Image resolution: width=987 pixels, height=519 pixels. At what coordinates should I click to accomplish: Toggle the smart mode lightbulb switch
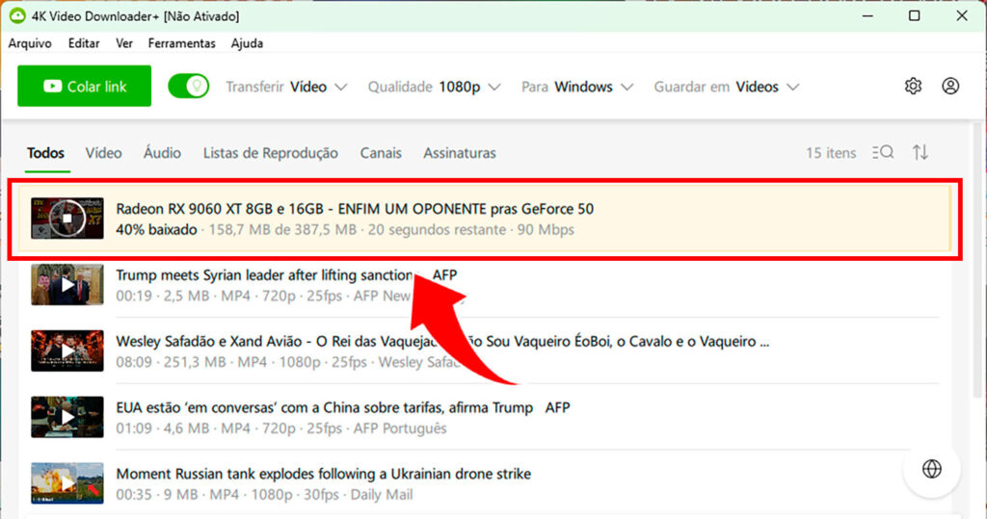(189, 87)
